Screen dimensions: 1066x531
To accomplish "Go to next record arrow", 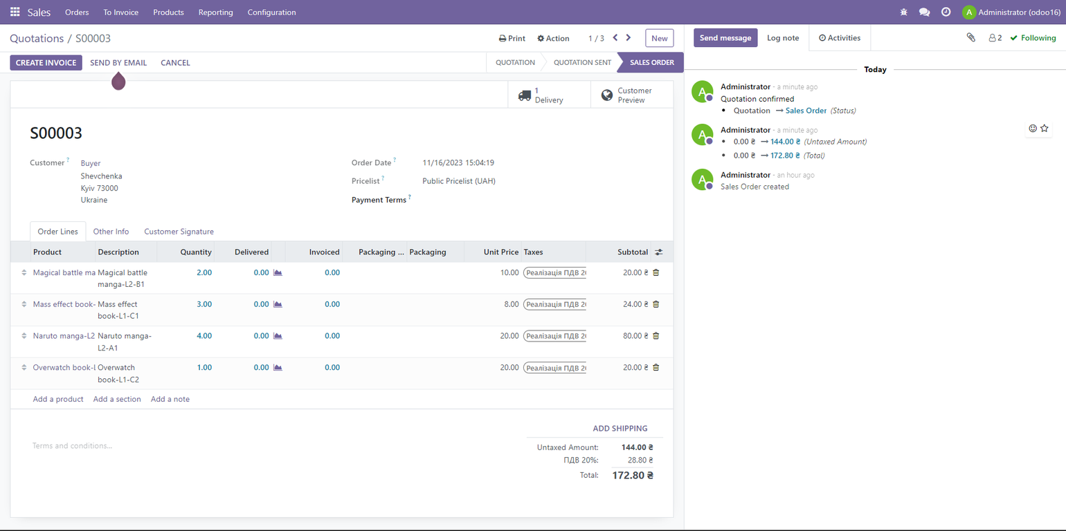I will 629,38.
